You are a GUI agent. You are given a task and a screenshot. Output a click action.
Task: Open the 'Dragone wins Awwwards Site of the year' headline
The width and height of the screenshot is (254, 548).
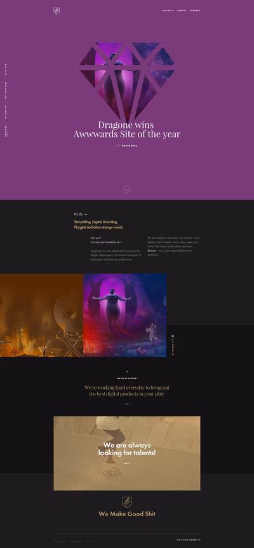point(126,129)
